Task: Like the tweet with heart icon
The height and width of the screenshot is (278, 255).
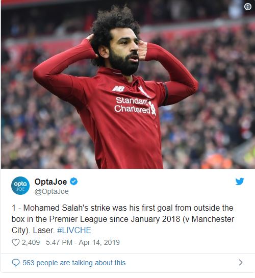Action: coord(16,242)
